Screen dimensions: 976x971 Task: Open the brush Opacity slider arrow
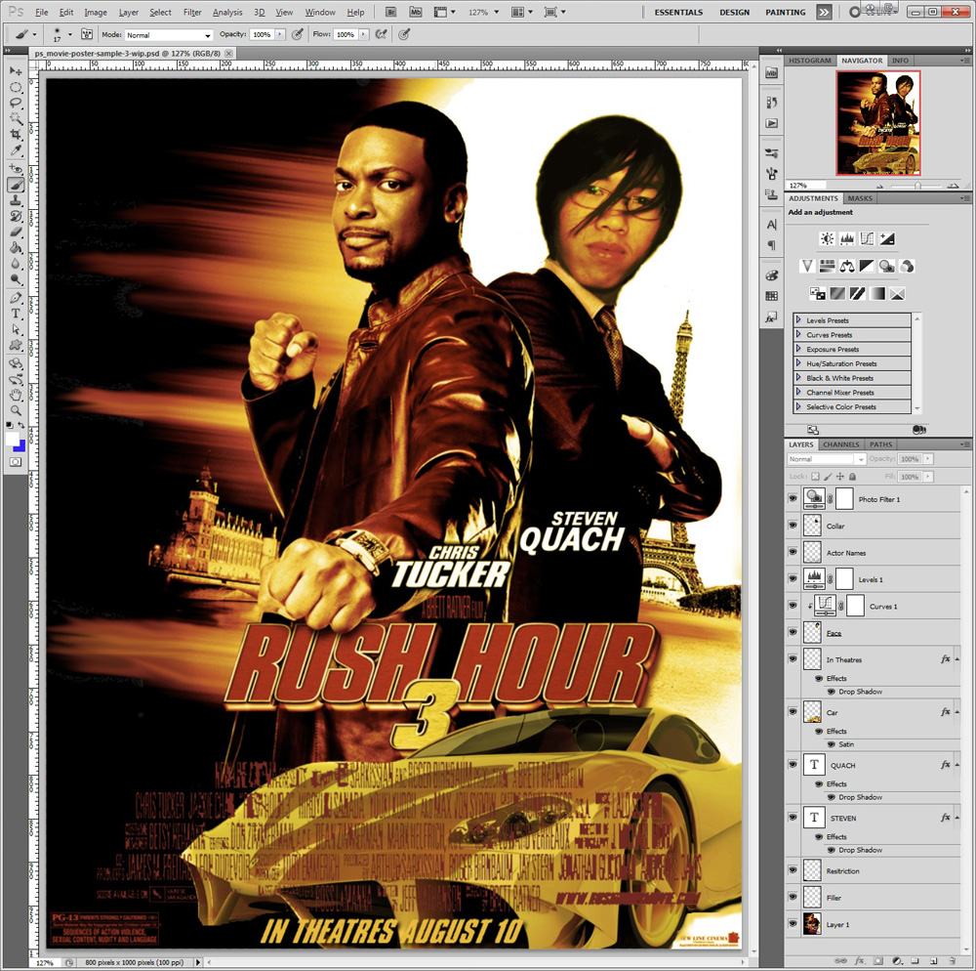[279, 35]
